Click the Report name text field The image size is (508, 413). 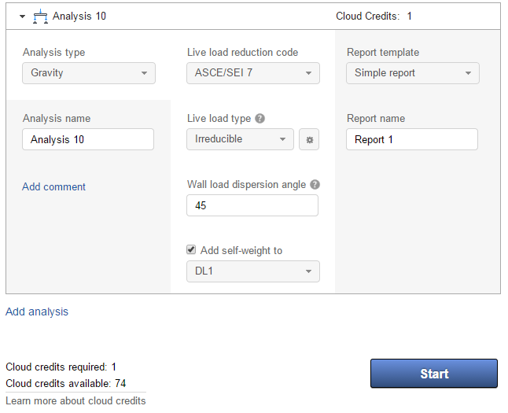[x=411, y=139]
